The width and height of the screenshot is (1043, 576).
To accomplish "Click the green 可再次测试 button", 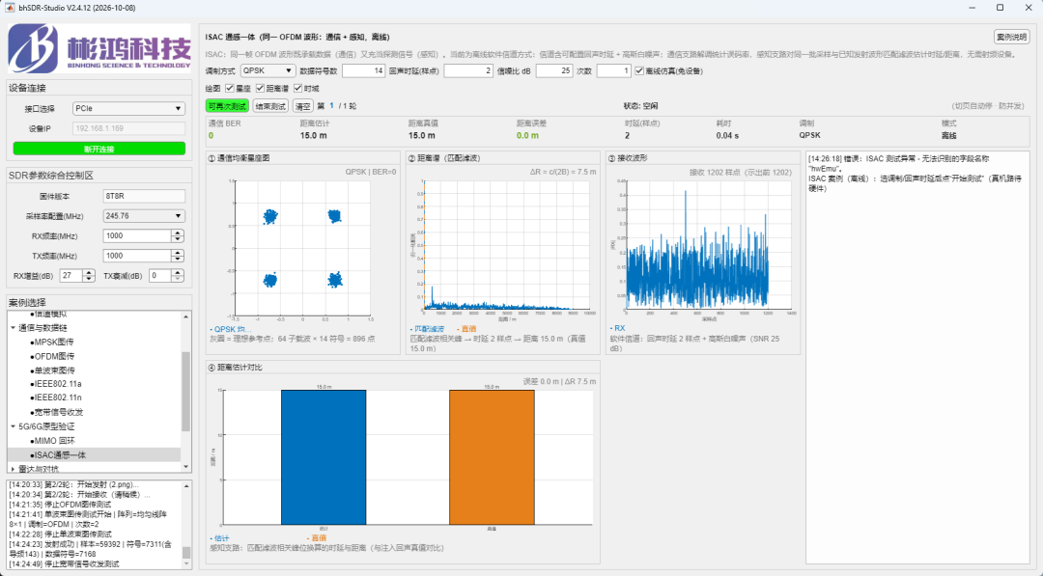I will click(x=228, y=106).
